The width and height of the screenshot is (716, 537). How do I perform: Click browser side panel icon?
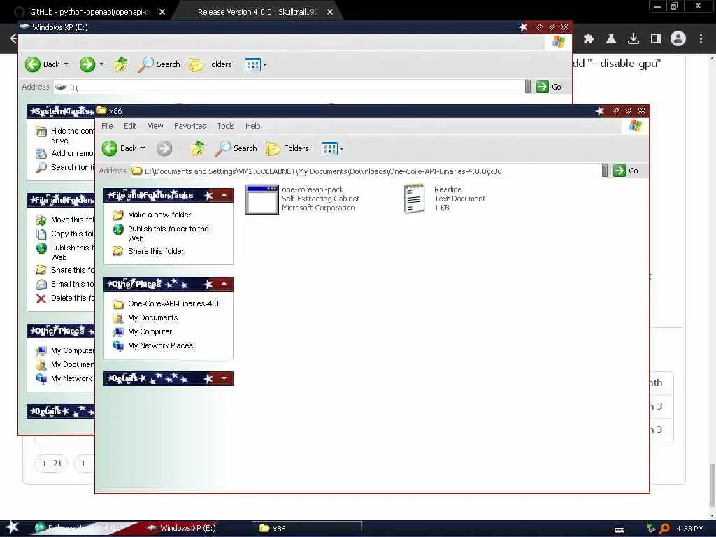pos(656,39)
